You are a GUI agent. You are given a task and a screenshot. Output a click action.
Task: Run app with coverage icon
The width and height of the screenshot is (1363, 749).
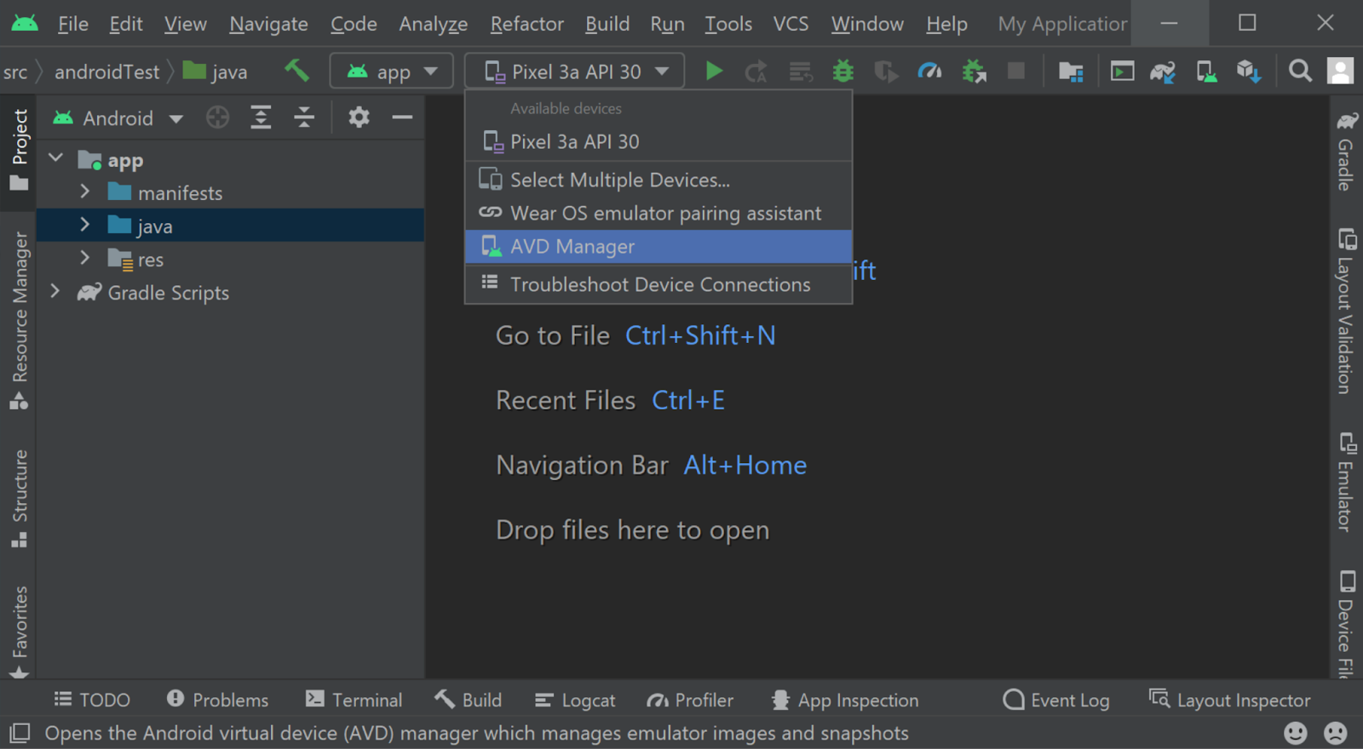[x=886, y=71]
